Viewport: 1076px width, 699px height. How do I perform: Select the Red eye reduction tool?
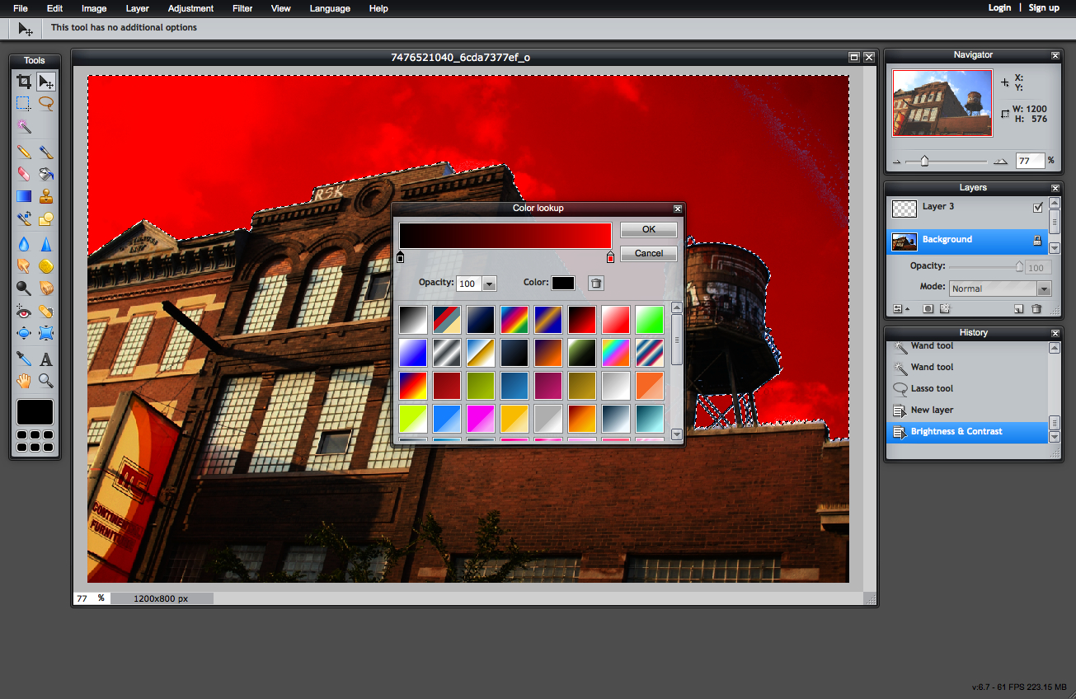coord(24,312)
